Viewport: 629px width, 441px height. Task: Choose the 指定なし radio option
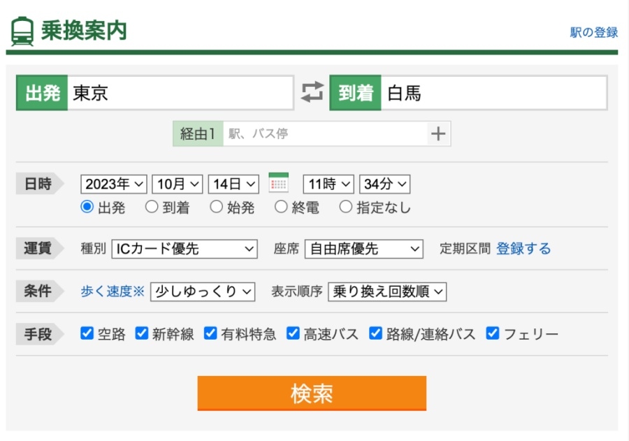345,205
